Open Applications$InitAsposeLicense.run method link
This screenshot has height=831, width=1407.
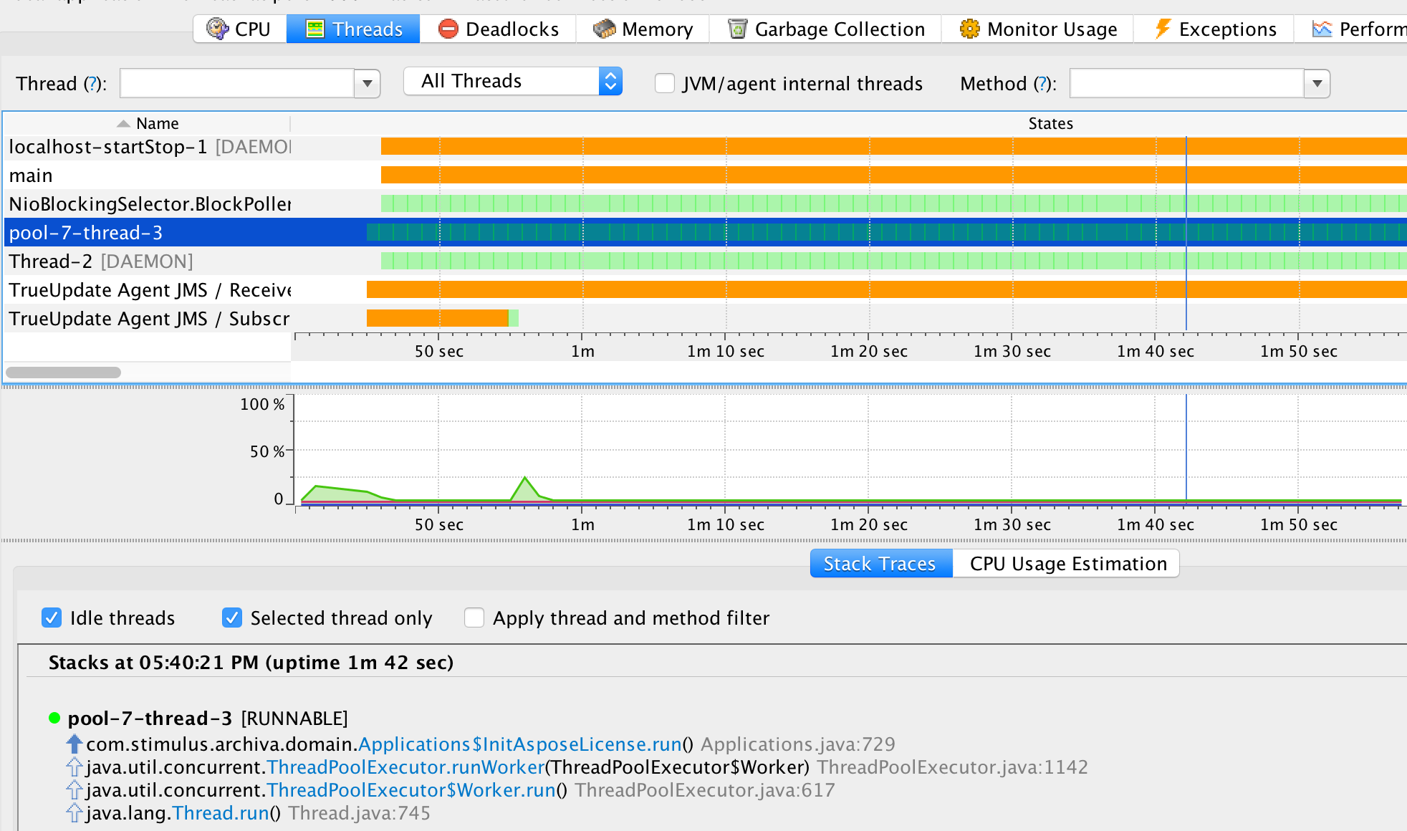click(x=519, y=744)
